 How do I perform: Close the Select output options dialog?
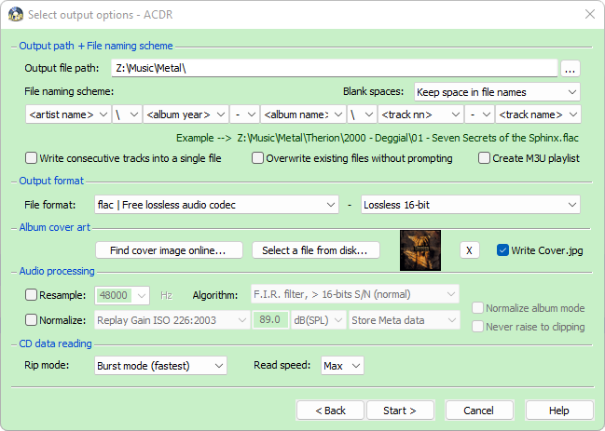(x=589, y=14)
